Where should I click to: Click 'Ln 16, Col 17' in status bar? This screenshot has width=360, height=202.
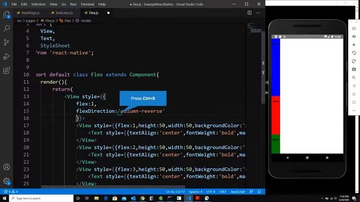(x=175, y=192)
